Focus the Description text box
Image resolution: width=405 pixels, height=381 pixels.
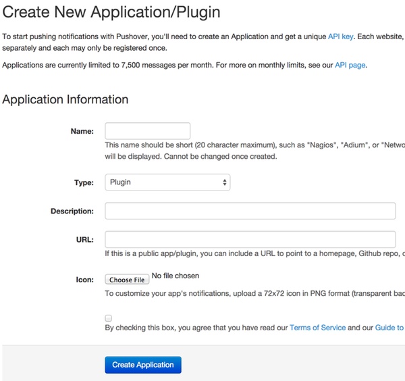(x=250, y=211)
